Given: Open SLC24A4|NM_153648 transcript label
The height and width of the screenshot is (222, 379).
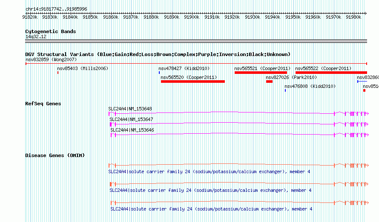Looking at the screenshot, I should pyautogui.click(x=130, y=109).
